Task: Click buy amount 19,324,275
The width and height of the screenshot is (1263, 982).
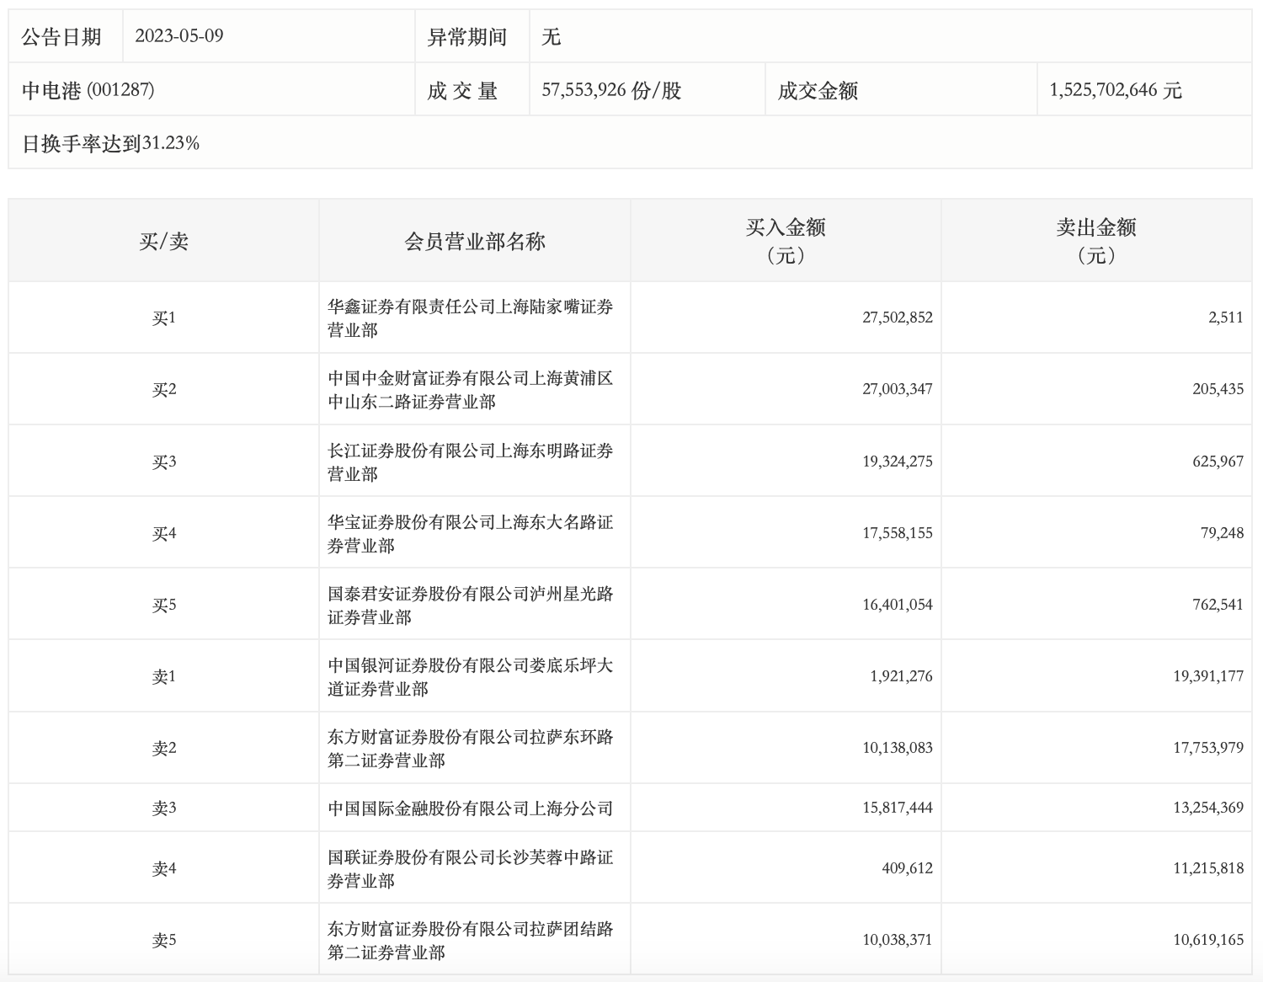Action: 898,462
